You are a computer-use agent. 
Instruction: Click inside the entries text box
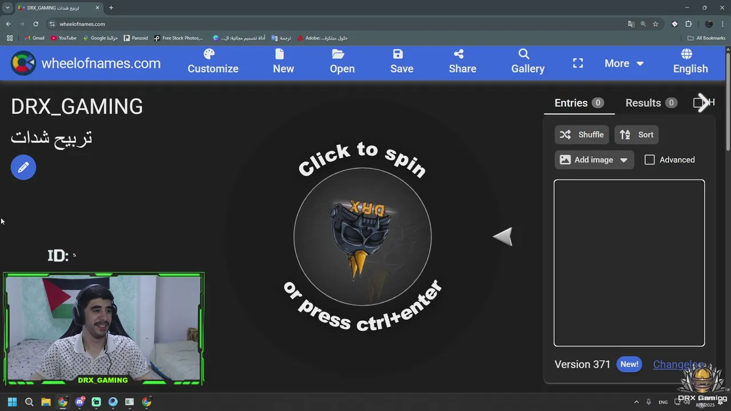tap(629, 263)
